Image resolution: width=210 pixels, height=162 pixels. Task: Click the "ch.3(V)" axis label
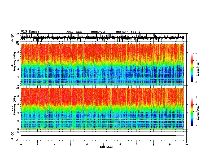coord(13,136)
